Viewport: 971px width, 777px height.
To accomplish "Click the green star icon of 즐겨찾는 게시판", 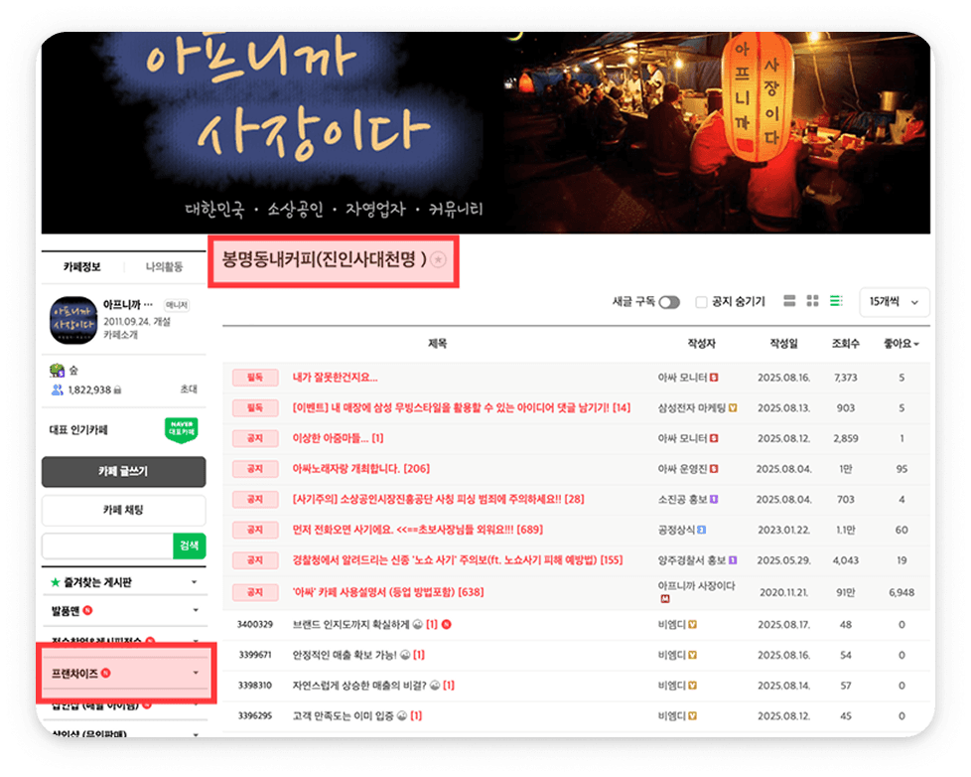I will (56, 582).
